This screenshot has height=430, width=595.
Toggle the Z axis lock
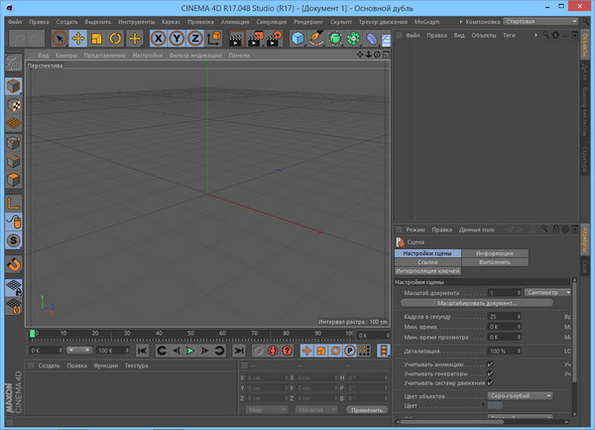195,39
